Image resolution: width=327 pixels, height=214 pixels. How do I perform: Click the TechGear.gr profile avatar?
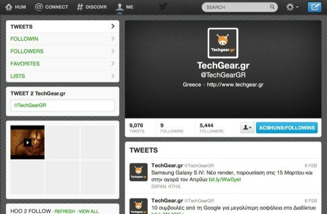coord(223,43)
